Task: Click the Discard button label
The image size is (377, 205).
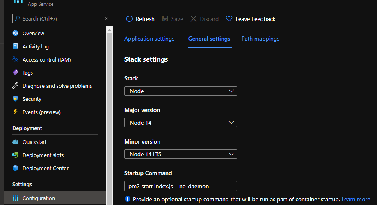Action: pyautogui.click(x=209, y=19)
